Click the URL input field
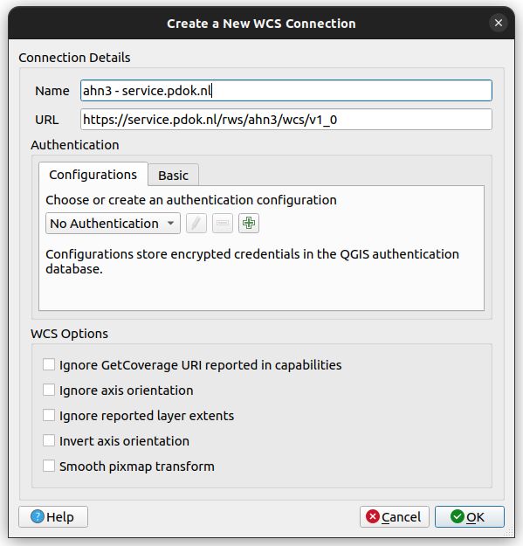 [x=286, y=120]
